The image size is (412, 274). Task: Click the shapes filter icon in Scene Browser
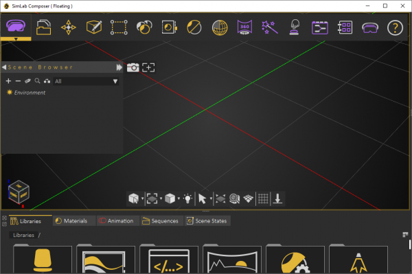(47, 81)
